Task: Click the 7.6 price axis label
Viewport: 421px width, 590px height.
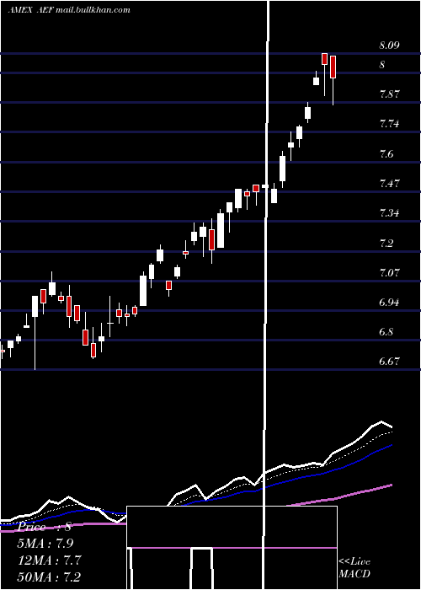Action: (x=386, y=153)
